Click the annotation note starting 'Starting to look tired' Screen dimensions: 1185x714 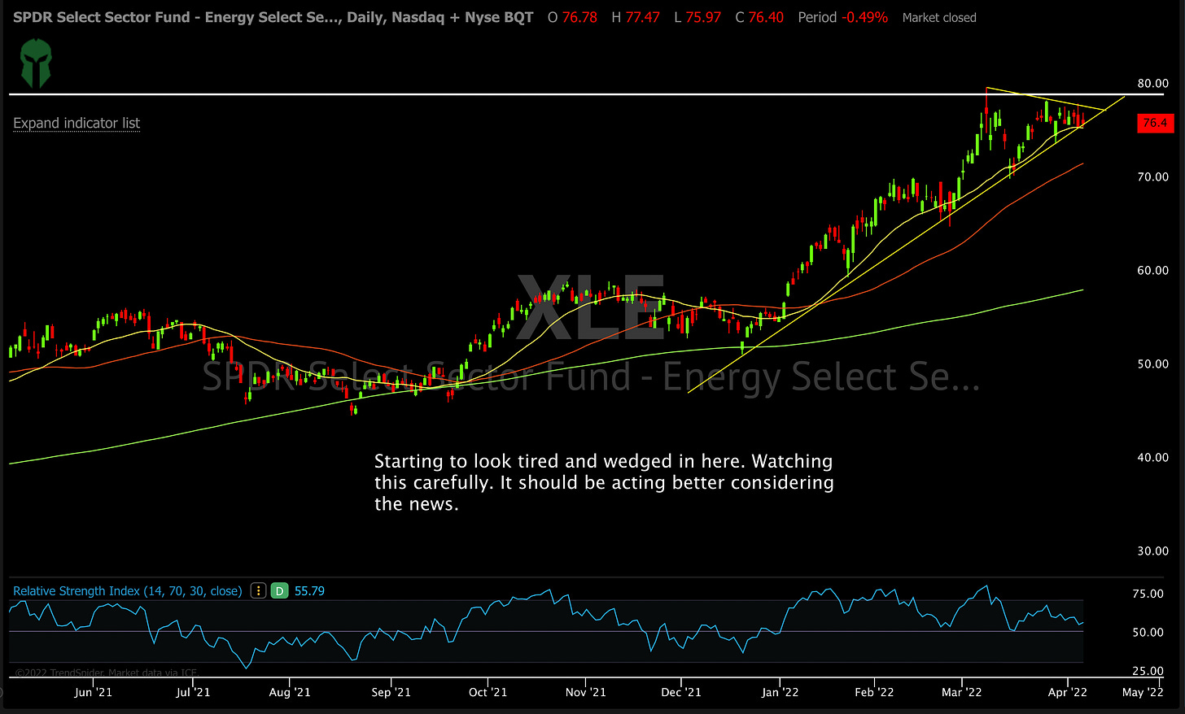pos(604,482)
